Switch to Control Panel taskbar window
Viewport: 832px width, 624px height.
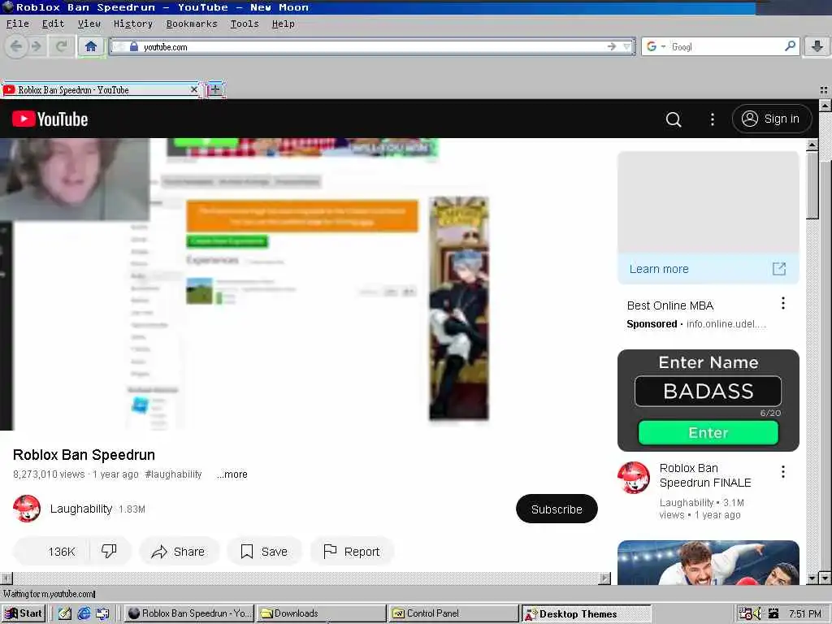[453, 613]
